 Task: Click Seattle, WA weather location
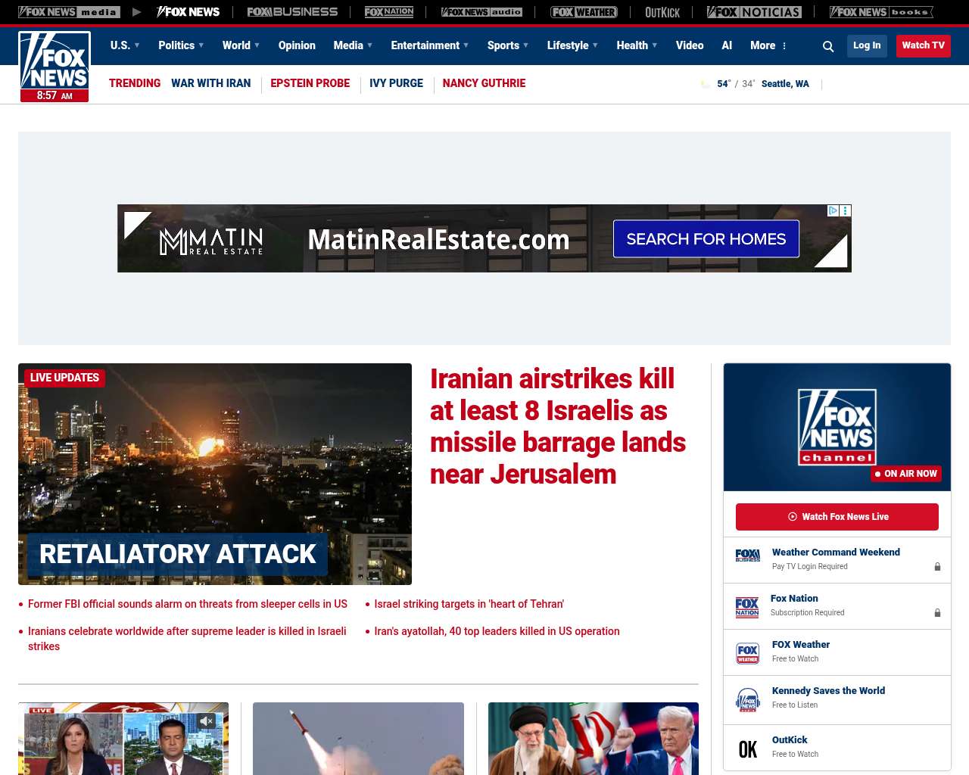tap(785, 84)
